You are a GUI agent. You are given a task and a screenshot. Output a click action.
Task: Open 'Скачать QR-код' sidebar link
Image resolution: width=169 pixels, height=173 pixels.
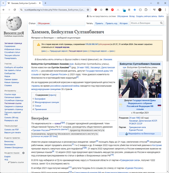(11, 117)
